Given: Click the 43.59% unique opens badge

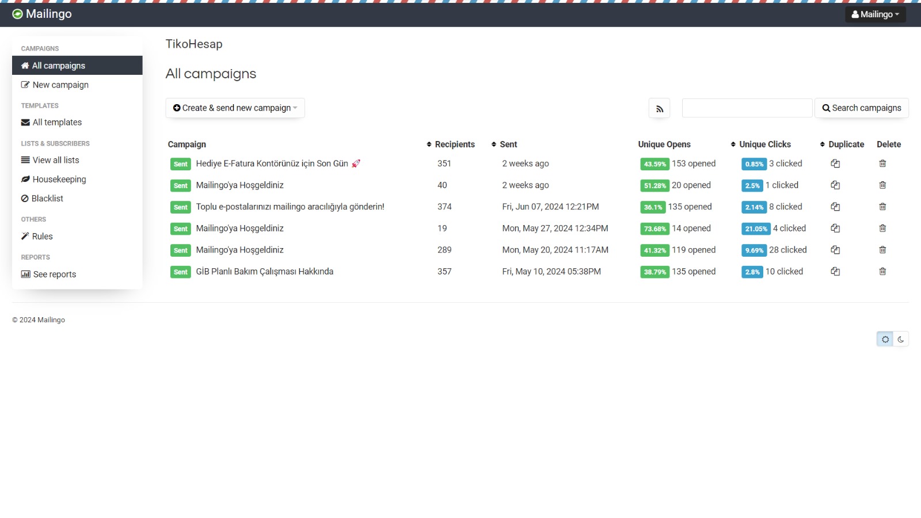Looking at the screenshot, I should pos(654,164).
